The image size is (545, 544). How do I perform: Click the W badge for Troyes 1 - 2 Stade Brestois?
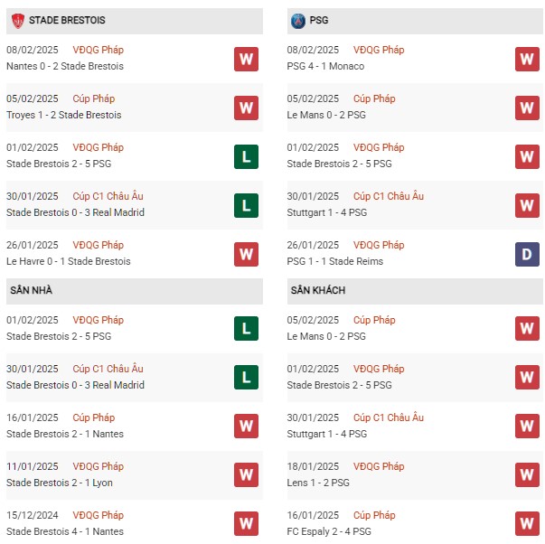point(246,108)
